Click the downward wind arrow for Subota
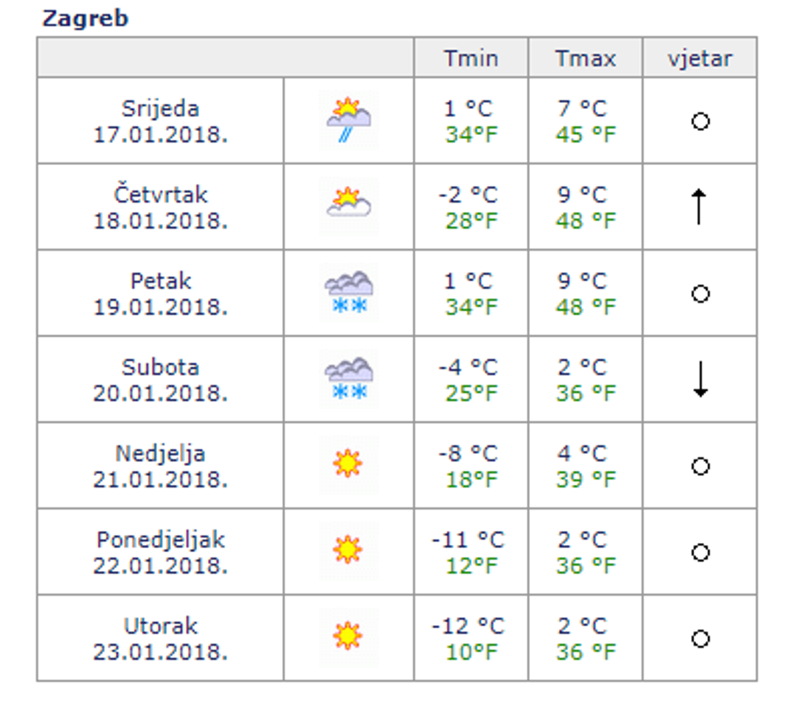This screenshot has width=794, height=704. pyautogui.click(x=700, y=379)
